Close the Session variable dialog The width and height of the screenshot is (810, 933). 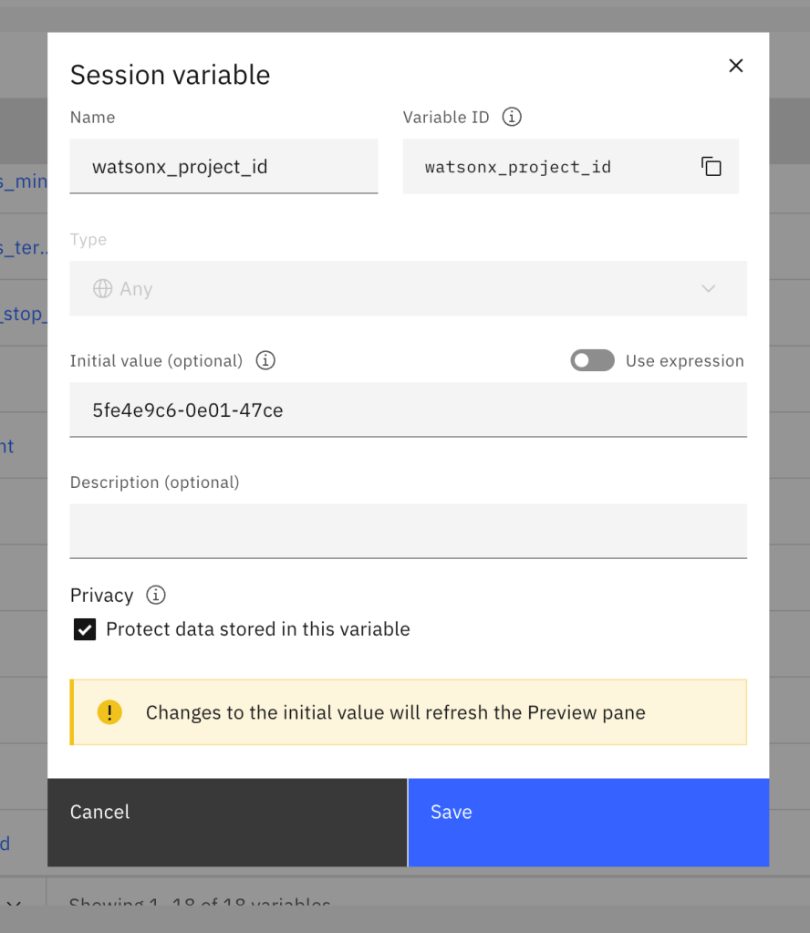736,66
